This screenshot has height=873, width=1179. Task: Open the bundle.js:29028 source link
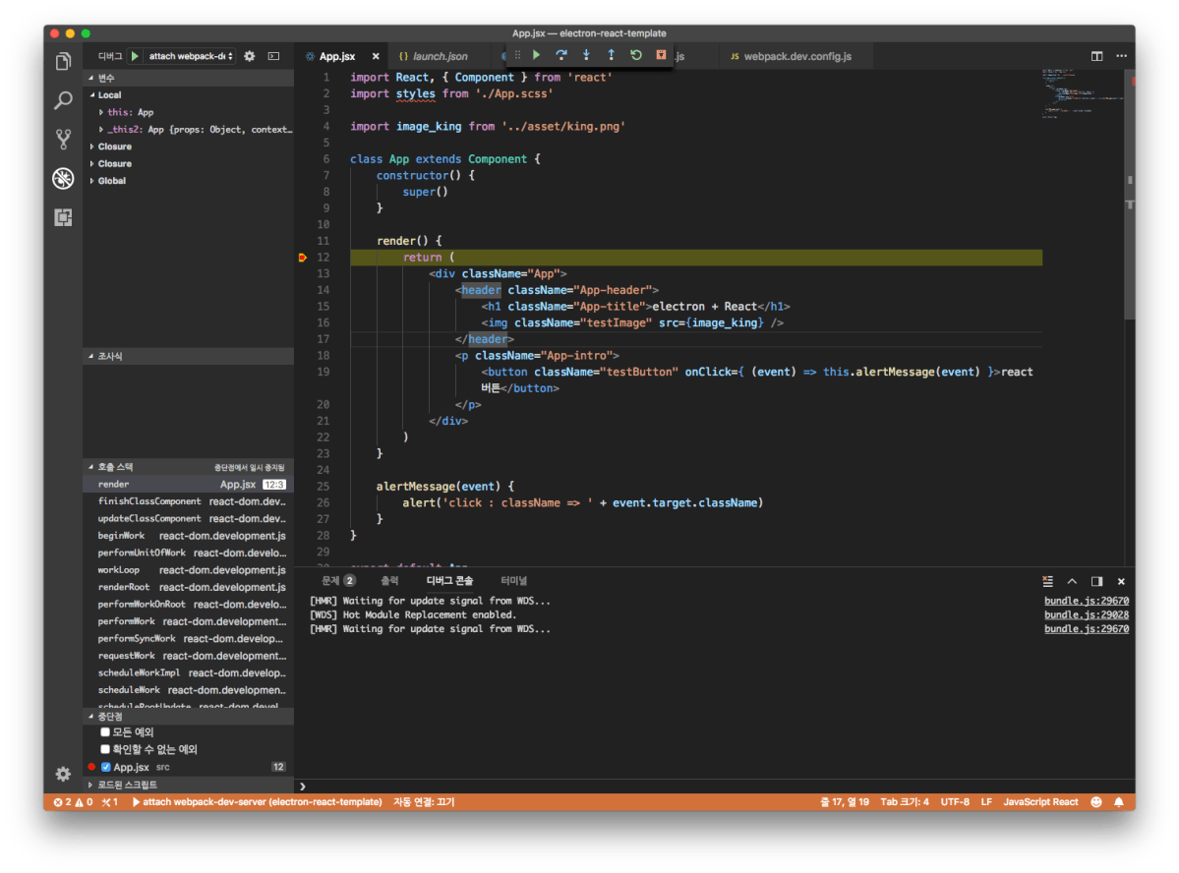click(1086, 614)
